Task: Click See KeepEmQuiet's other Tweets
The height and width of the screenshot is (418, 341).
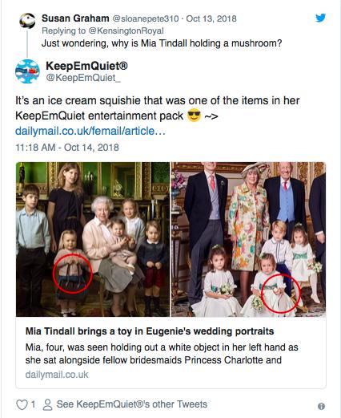Action: [132, 404]
